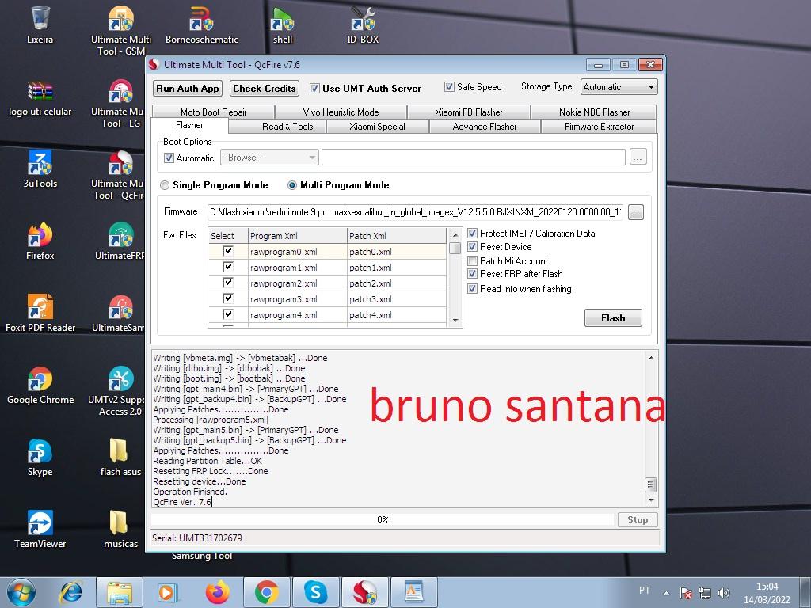This screenshot has width=811, height=608.
Task: Click the Firmware path input field
Action: click(415, 212)
